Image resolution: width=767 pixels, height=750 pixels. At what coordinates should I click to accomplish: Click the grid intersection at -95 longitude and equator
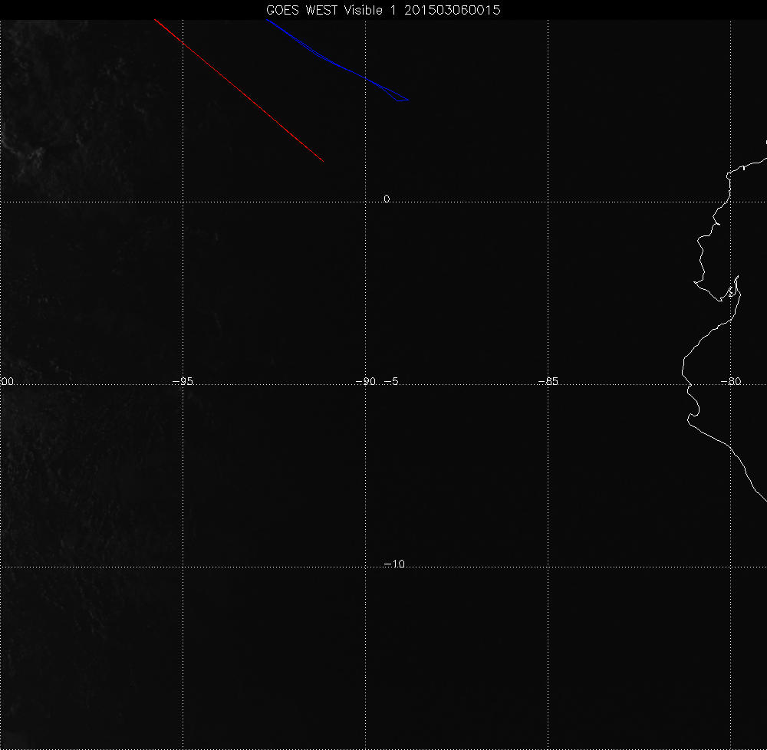pos(183,202)
